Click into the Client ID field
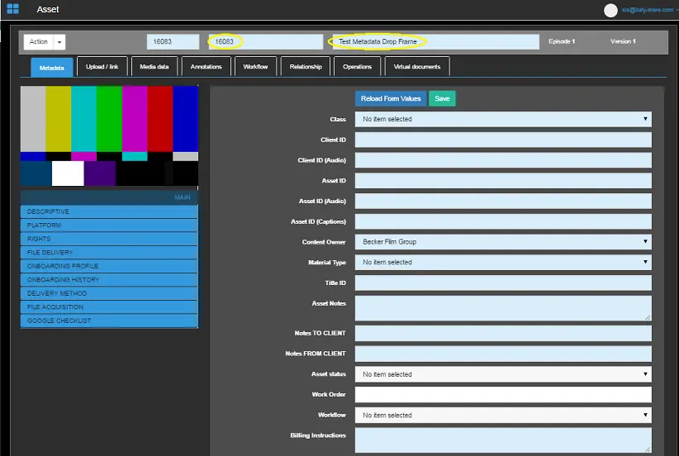679x456 pixels. (503, 140)
